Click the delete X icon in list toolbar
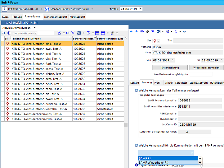Image resolution: width=224 pixels, height=168 pixels. [x=73, y=33]
